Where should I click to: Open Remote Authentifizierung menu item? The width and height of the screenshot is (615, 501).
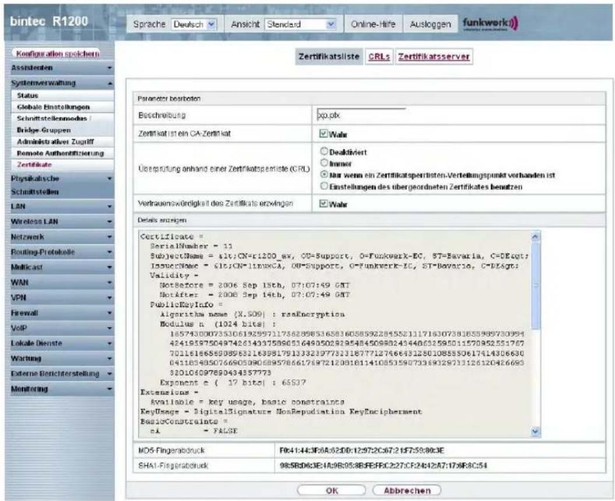63,153
